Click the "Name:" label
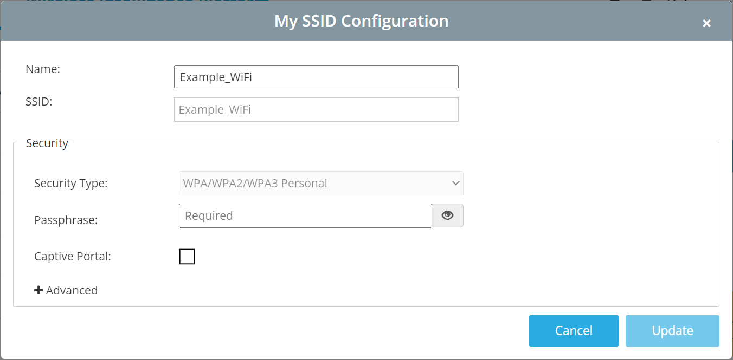733x360 pixels. click(x=43, y=69)
